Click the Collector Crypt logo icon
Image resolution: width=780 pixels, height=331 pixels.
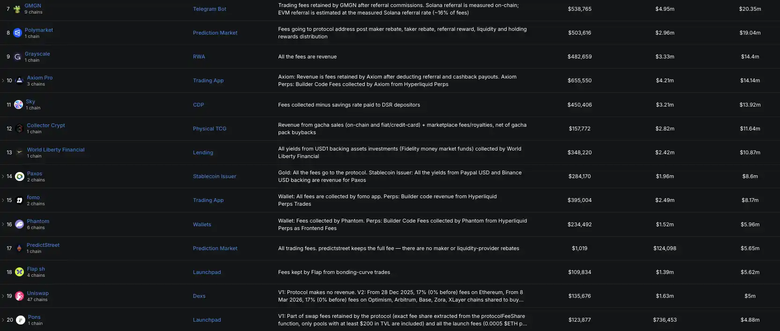pyautogui.click(x=20, y=129)
